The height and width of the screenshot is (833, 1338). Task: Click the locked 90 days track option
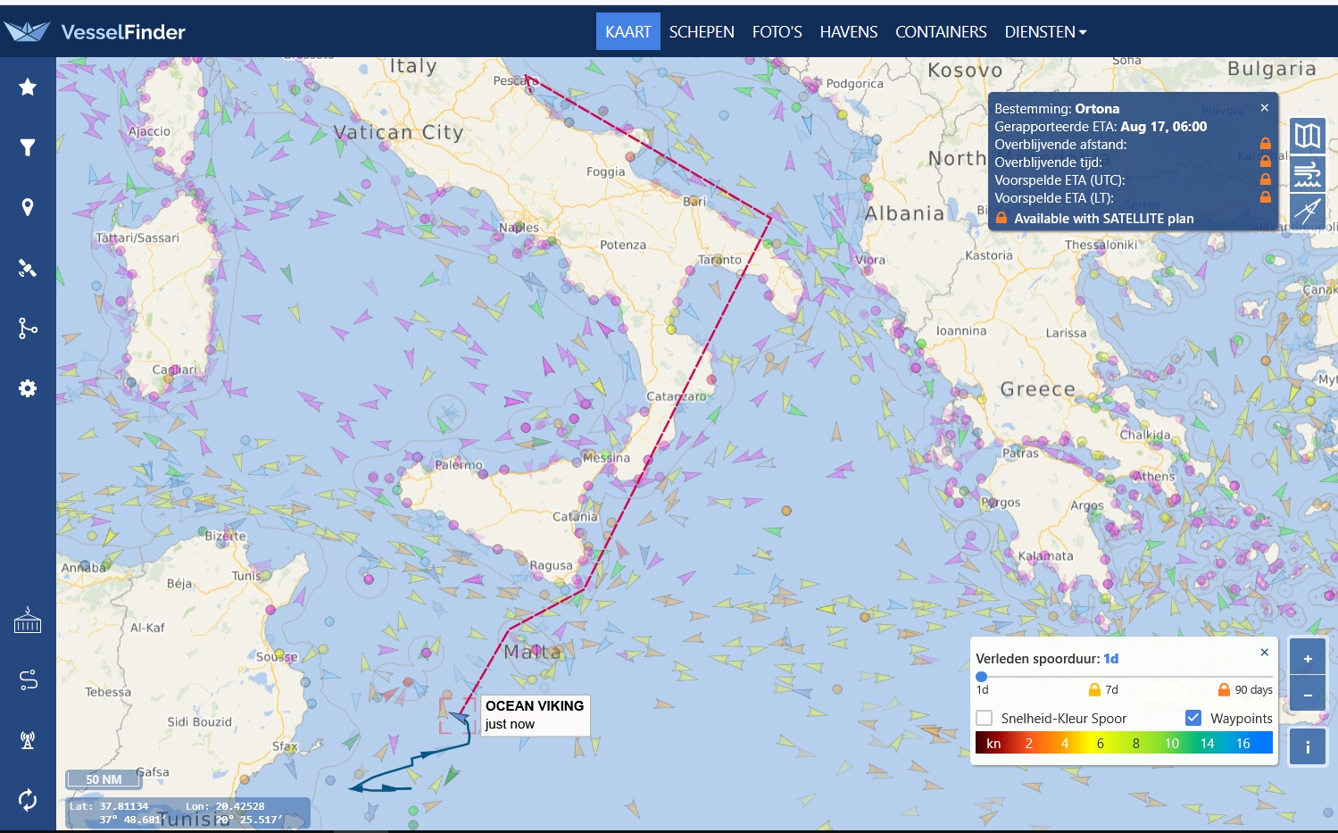[1245, 689]
